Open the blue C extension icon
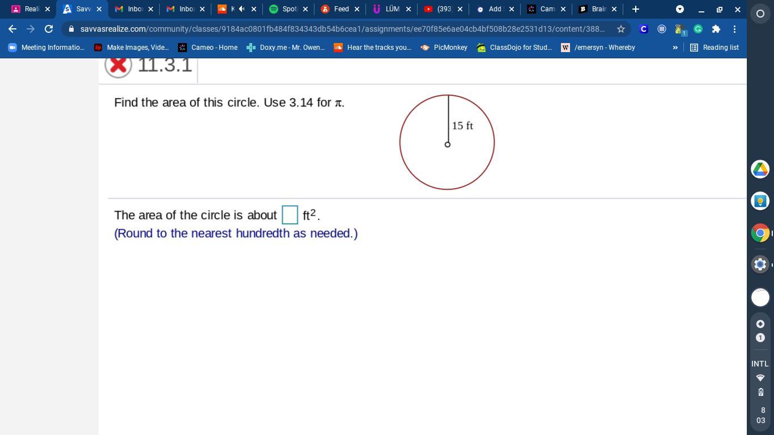 coord(644,29)
